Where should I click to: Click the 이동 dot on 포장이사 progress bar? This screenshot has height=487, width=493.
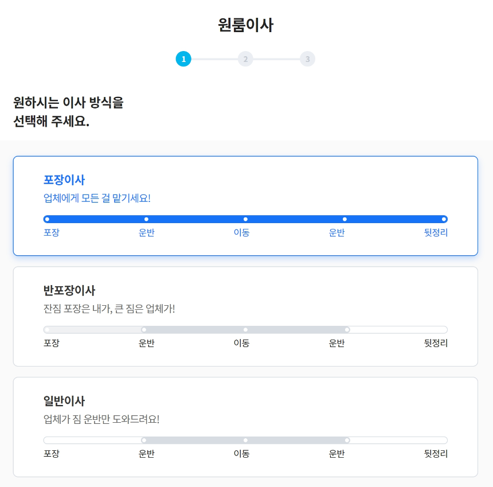tap(245, 219)
